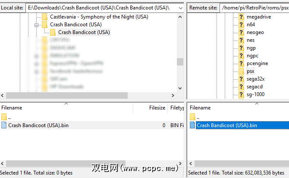Viewport: 289px width, 178px height.
Task: Click the remote .bin file icon
Action: coord(192,125)
